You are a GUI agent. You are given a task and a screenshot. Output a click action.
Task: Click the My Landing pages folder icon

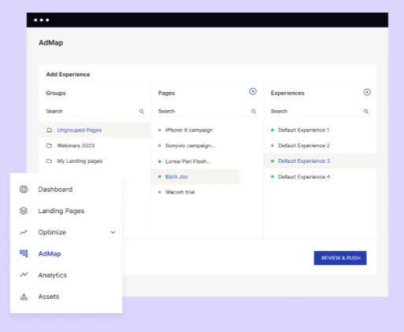pos(49,160)
